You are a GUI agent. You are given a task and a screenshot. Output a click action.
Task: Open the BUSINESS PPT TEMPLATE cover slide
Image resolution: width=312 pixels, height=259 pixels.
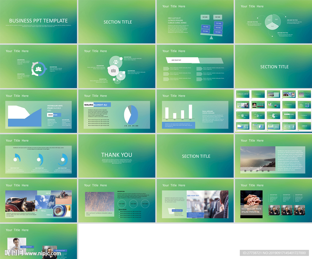tap(38, 22)
